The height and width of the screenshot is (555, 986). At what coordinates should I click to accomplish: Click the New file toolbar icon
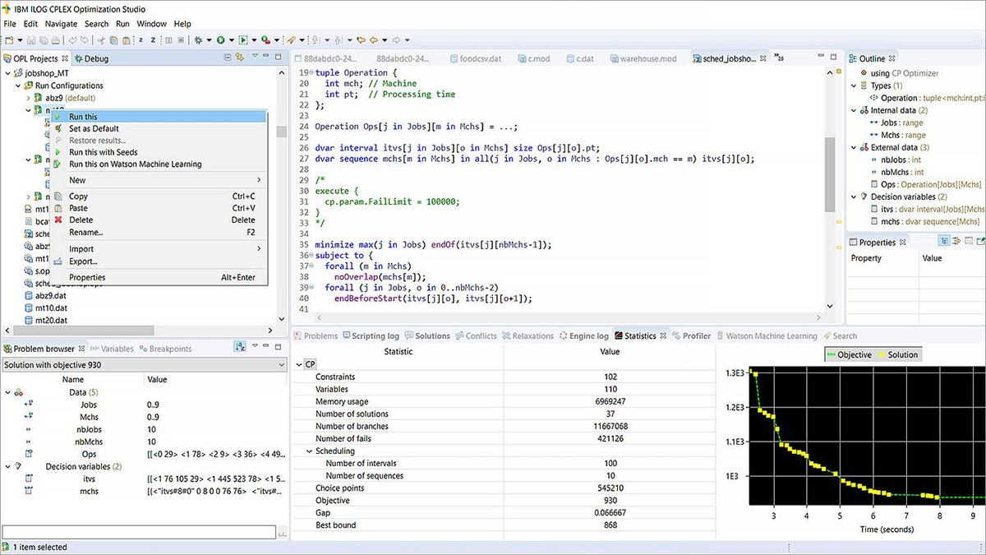pyautogui.click(x=10, y=39)
